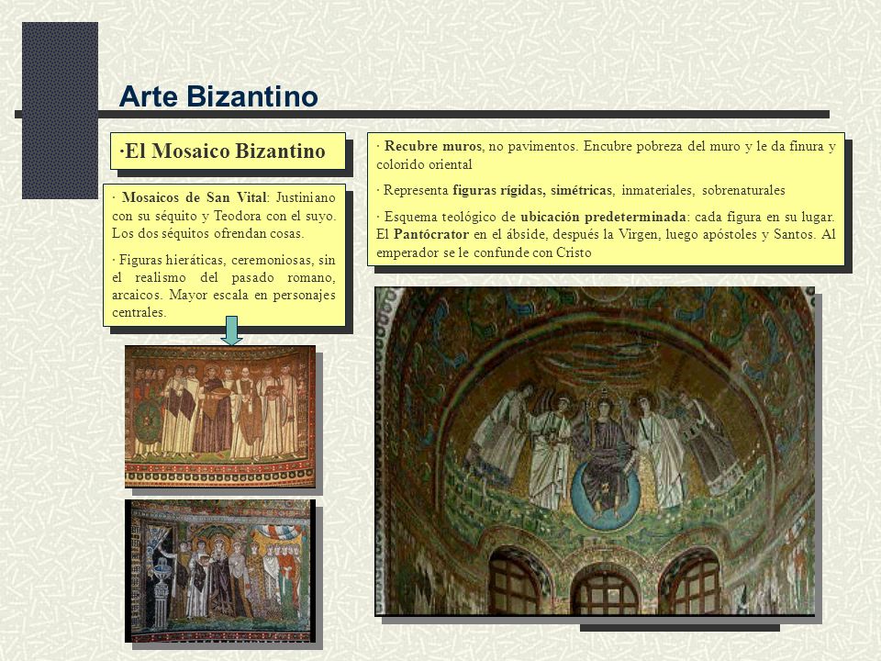Open the Theodora and retinue mosaic image
Viewport: 881px width, 661px height.
(219, 570)
